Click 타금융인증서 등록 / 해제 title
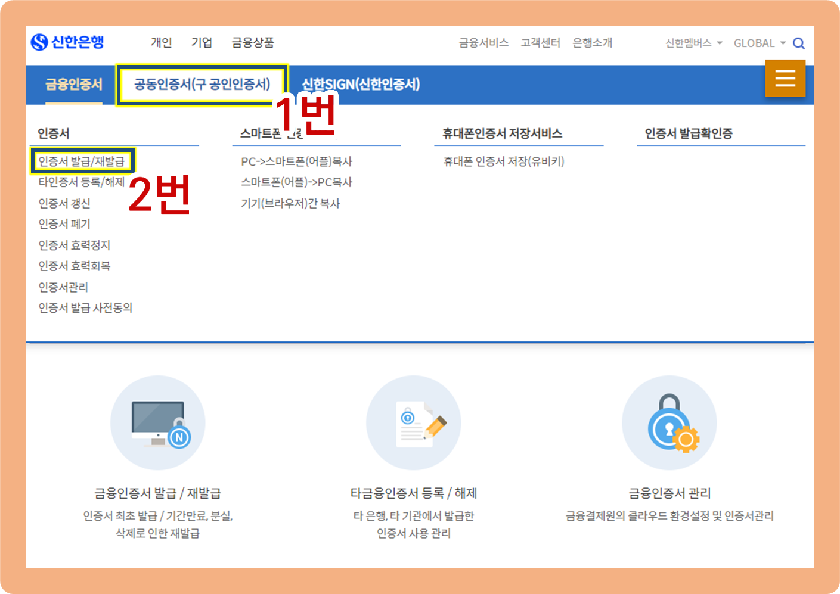This screenshot has height=594, width=840. pos(414,493)
